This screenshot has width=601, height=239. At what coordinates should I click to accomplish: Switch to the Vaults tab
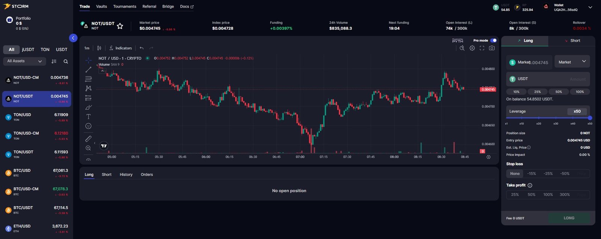tap(101, 6)
